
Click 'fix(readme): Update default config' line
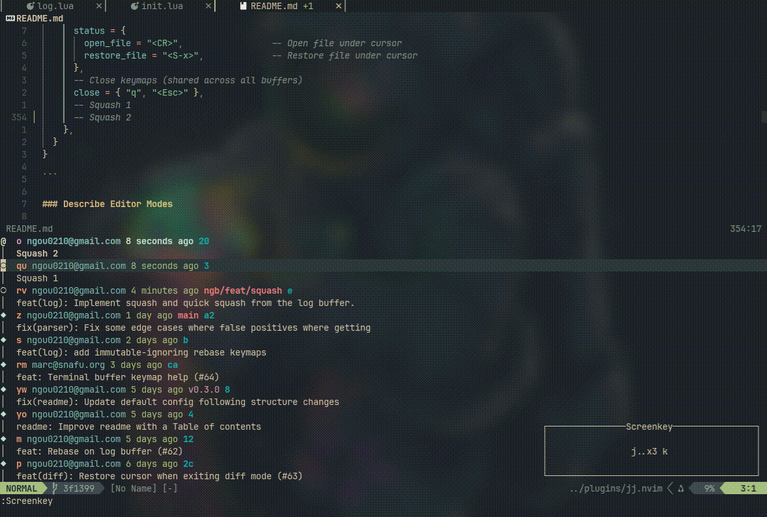[178, 402]
